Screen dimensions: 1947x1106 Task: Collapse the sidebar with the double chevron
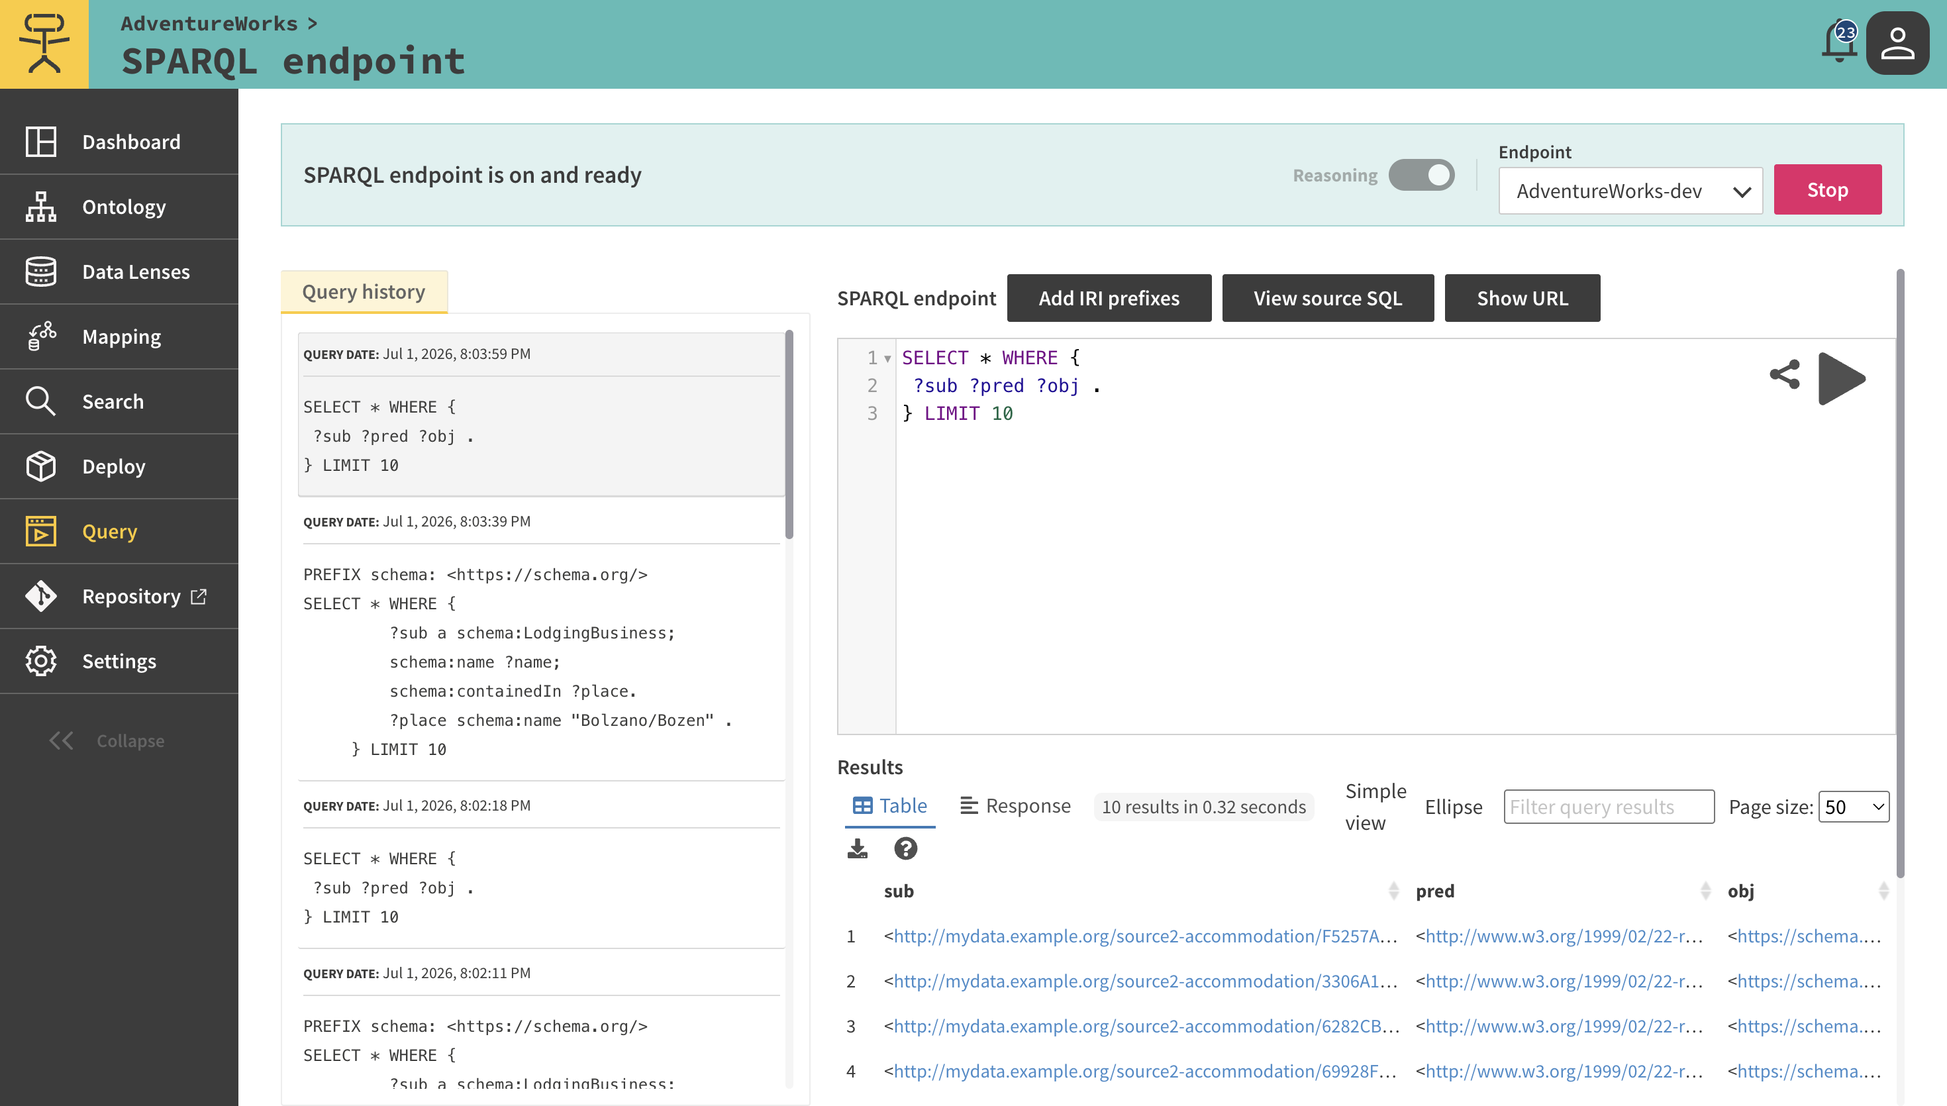coord(62,740)
